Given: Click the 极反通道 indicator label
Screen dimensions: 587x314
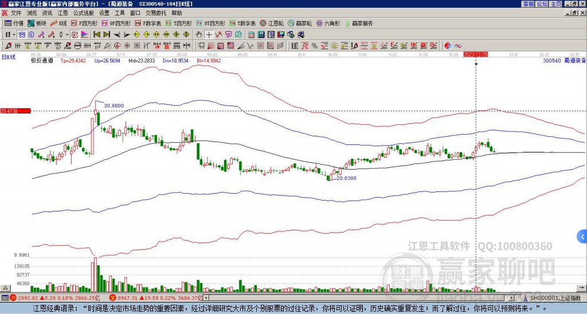Looking at the screenshot, I should click(x=42, y=60).
